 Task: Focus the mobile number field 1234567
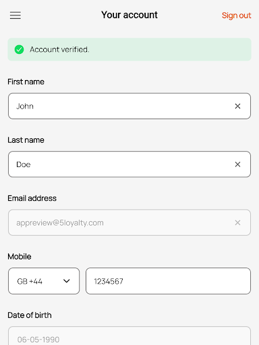coord(168,281)
